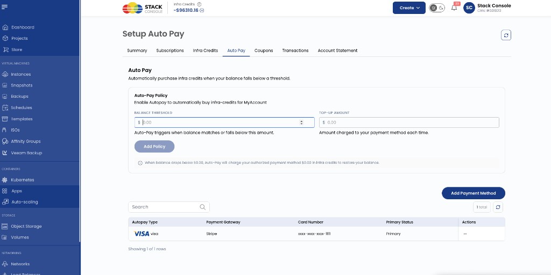Open Veeam Backup in sidebar
The width and height of the screenshot is (551, 275).
[x=26, y=153]
